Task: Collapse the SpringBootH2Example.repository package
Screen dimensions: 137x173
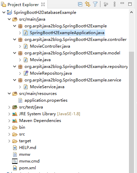Action: point(15,67)
